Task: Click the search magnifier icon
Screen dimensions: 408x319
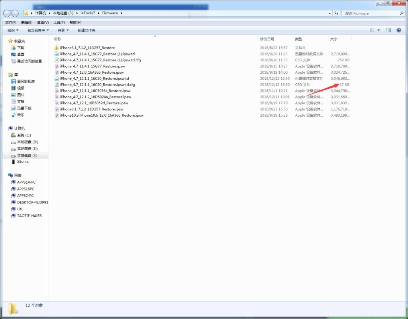Action: (401, 13)
